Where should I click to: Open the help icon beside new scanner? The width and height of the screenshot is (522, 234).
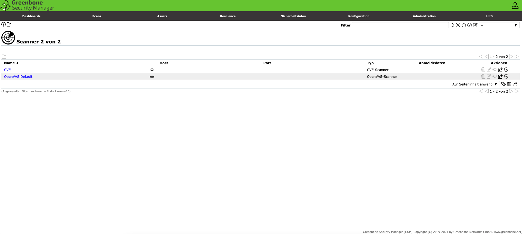point(4,24)
